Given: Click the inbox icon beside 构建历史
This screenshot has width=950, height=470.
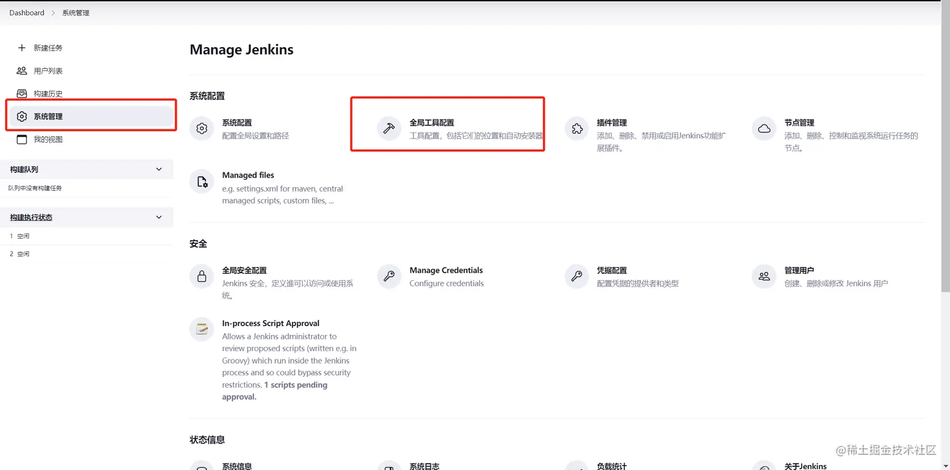Looking at the screenshot, I should [x=21, y=94].
